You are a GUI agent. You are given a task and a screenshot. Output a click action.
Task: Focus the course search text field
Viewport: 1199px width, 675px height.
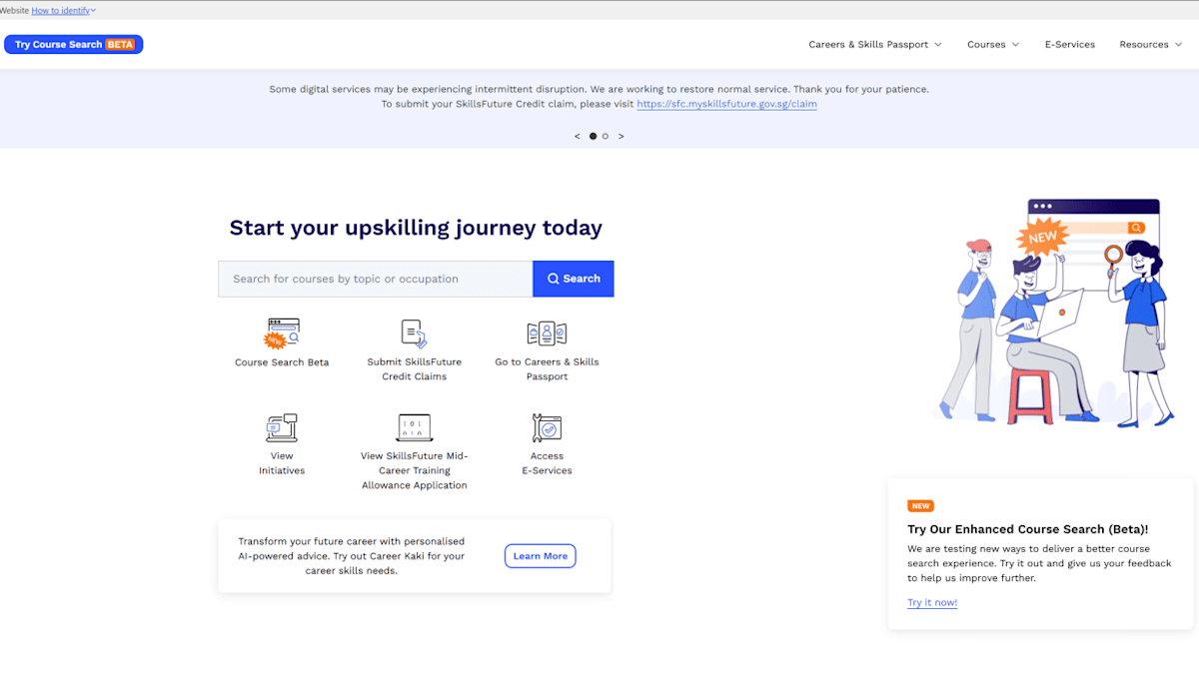[376, 280]
